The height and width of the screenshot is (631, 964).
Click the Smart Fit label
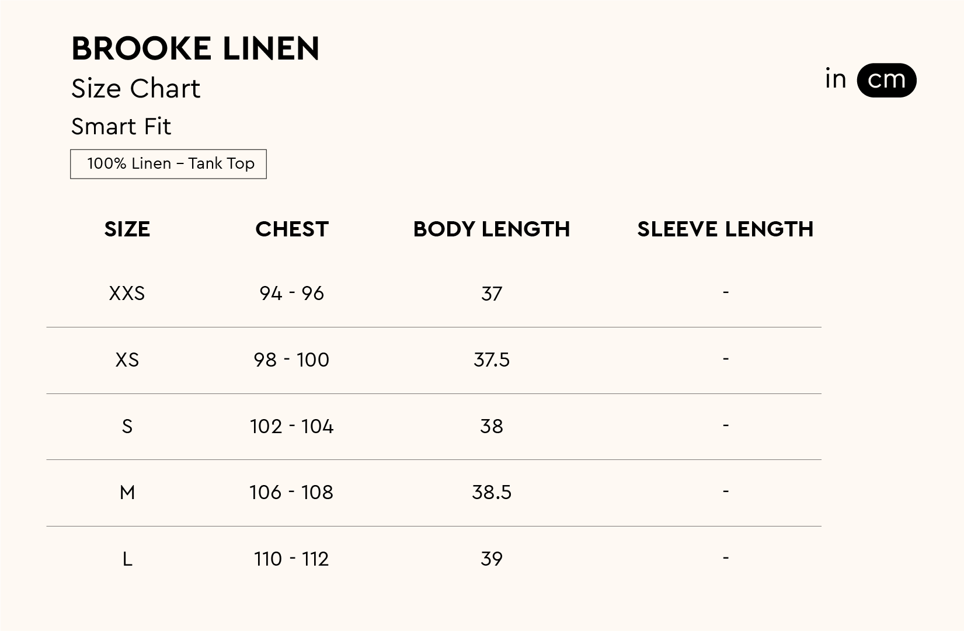(x=121, y=127)
